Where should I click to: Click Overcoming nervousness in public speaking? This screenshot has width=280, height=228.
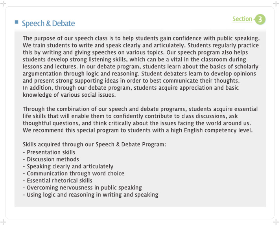click(82, 188)
